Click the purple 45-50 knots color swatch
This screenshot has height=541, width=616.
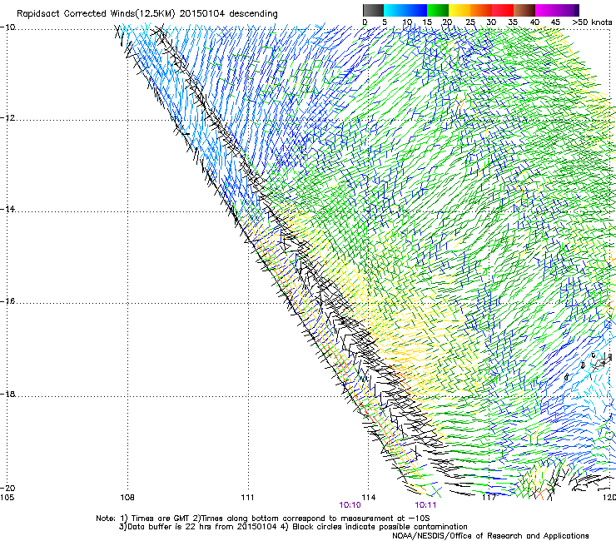point(568,10)
